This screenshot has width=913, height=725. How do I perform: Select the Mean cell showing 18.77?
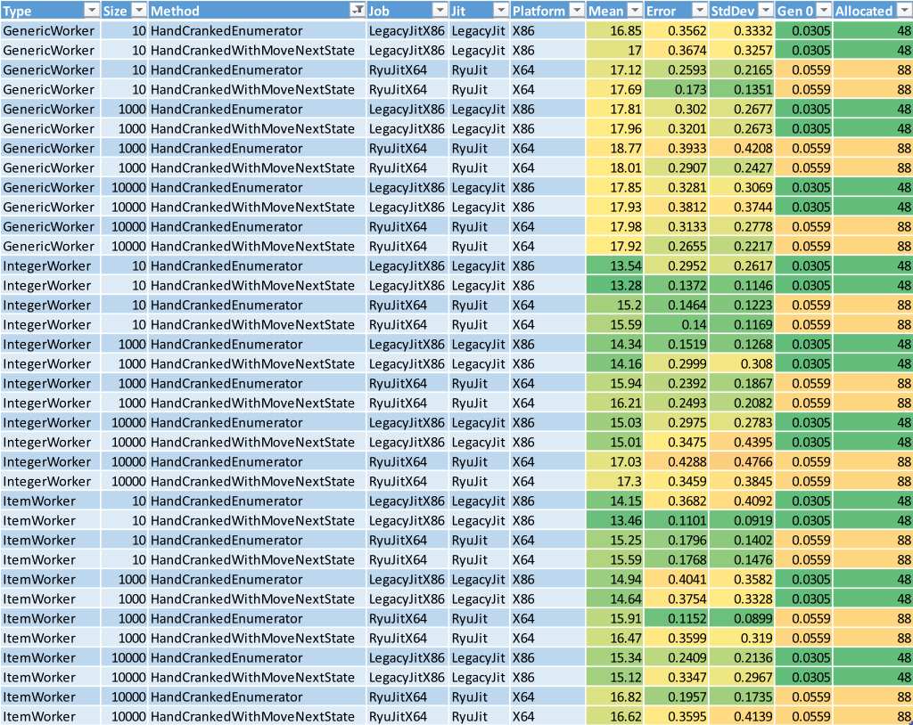coord(615,149)
